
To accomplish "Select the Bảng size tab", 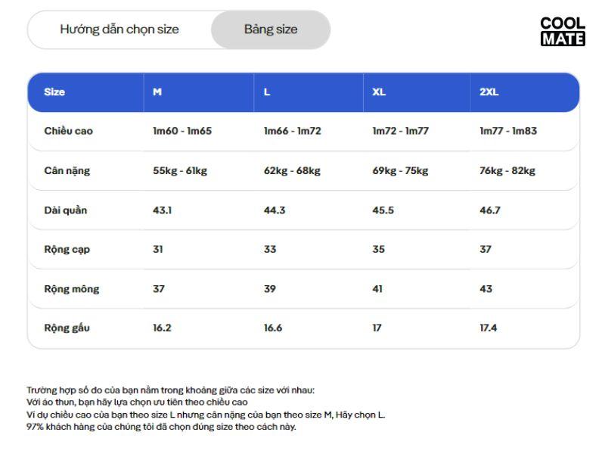I will (271, 30).
